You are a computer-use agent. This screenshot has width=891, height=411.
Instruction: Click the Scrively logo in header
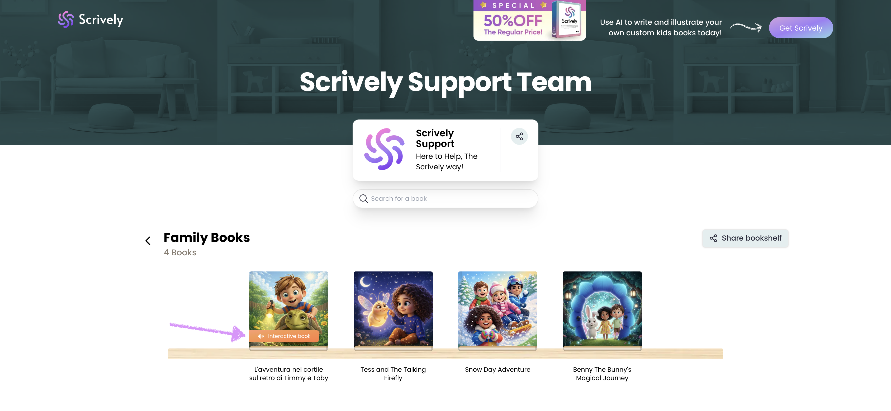pyautogui.click(x=90, y=19)
